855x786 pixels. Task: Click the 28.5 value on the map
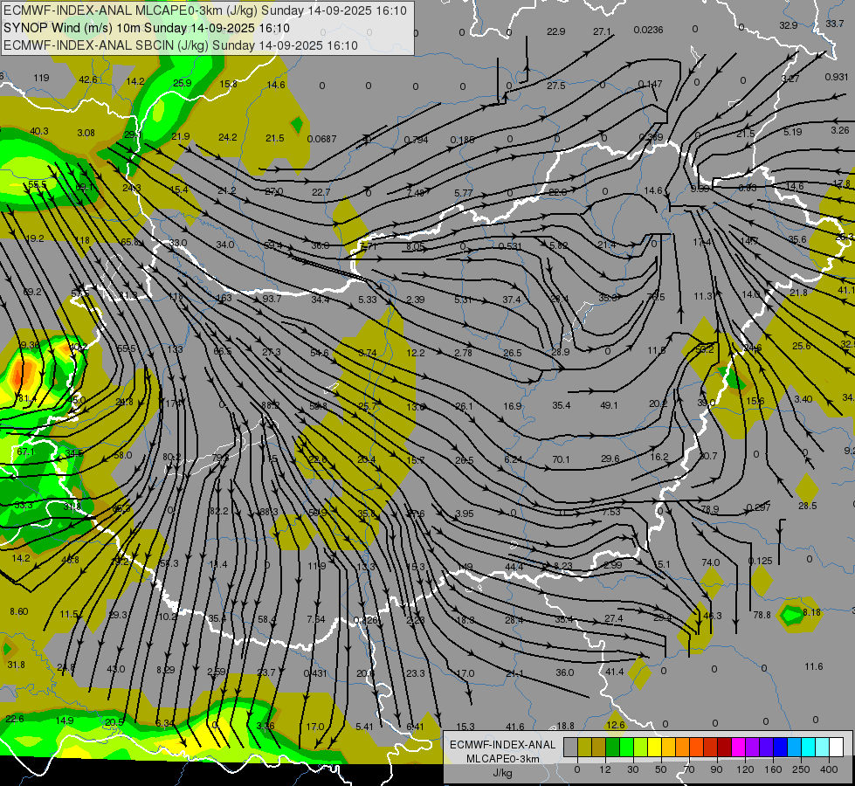point(808,507)
